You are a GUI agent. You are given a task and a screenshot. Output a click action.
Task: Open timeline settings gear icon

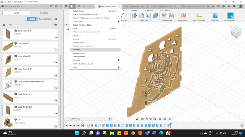242,125
